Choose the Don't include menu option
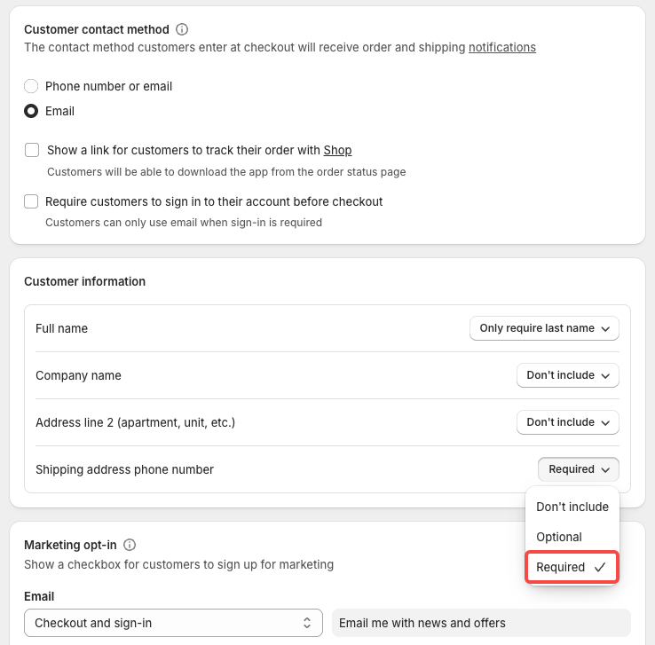 [x=572, y=507]
